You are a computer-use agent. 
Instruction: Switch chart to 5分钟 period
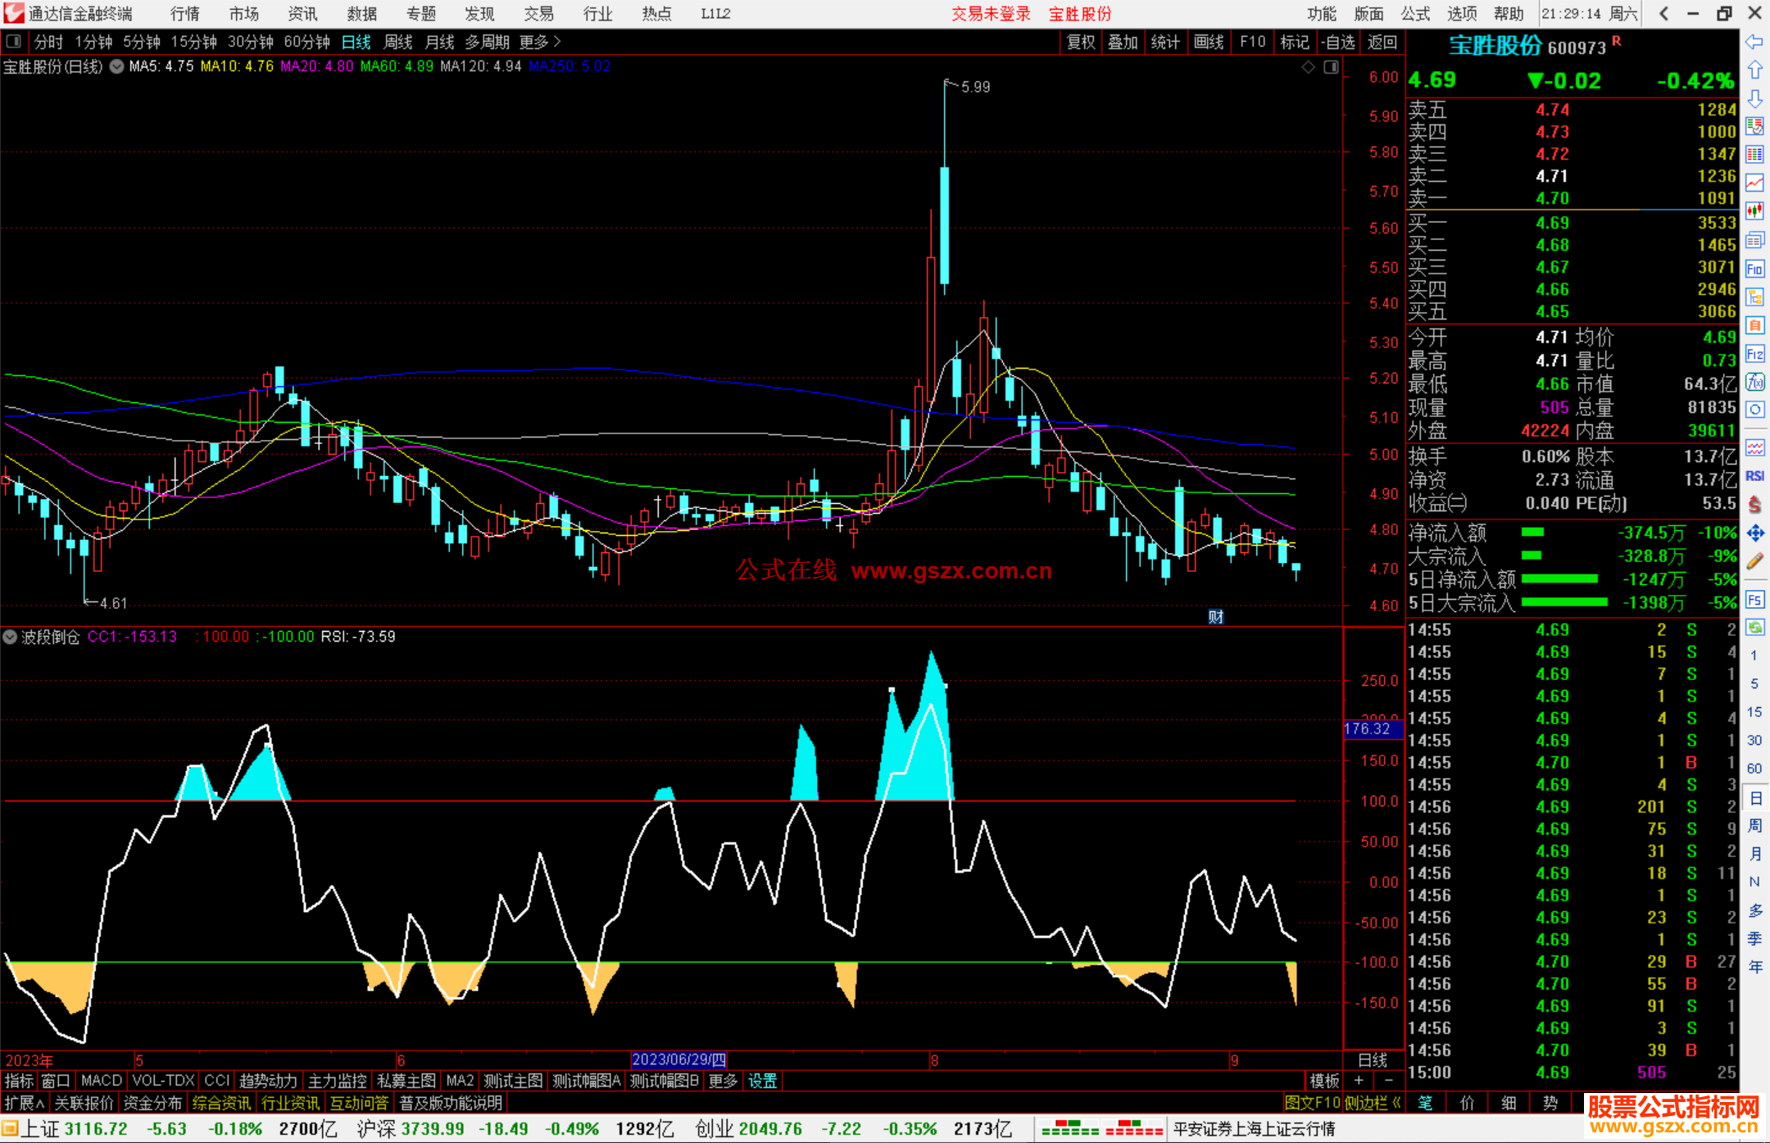[x=142, y=42]
